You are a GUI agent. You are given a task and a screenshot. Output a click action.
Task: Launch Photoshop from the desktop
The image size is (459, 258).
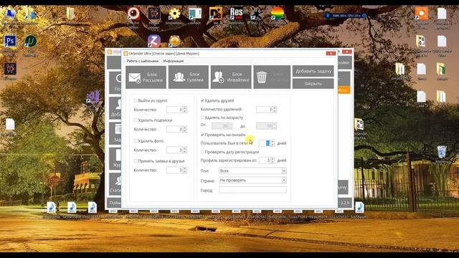(x=10, y=42)
